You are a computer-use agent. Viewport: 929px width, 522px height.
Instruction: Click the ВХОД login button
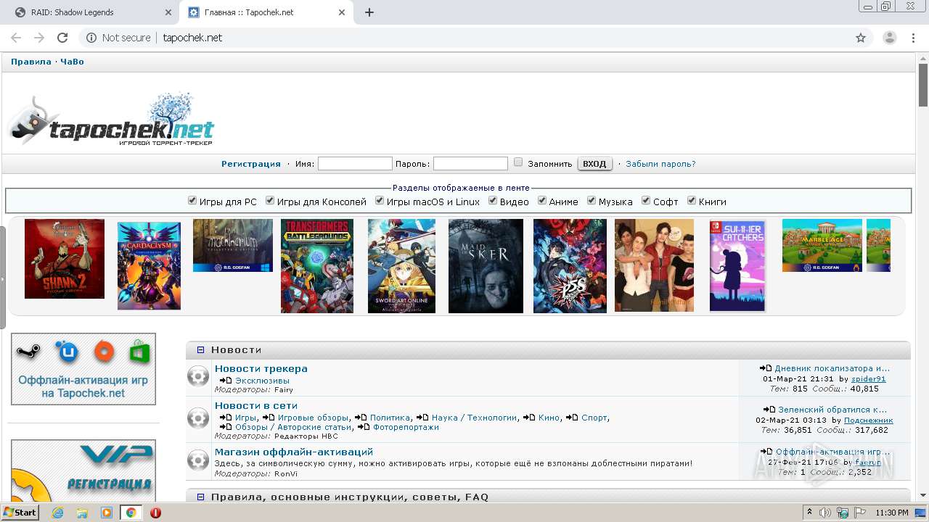click(594, 164)
